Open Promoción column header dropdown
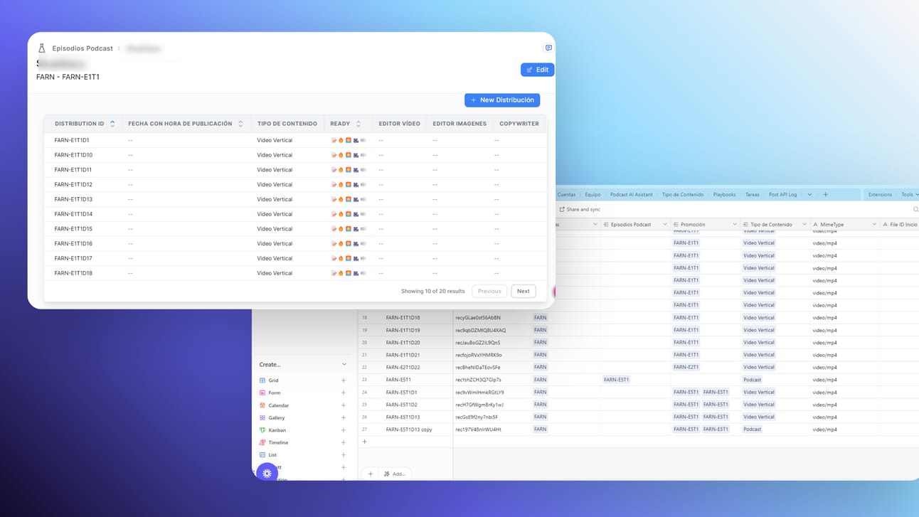 735,225
